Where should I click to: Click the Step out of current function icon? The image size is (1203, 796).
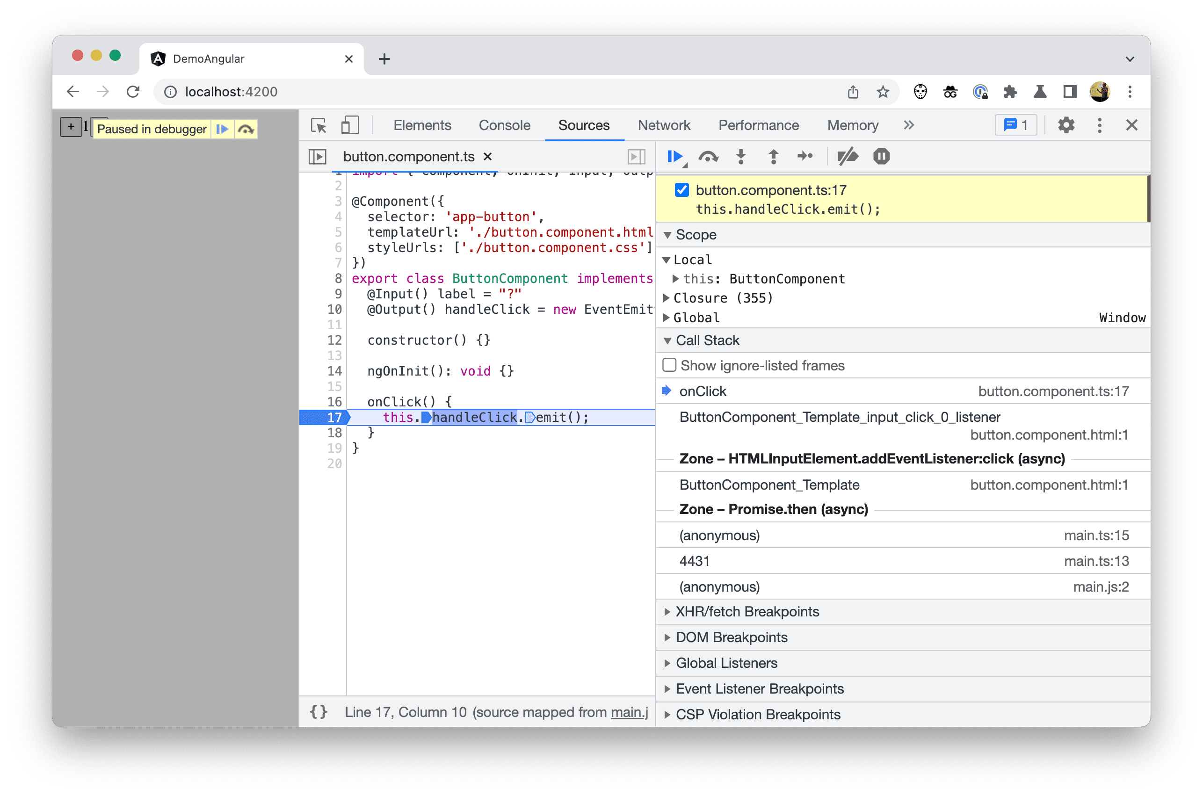(772, 157)
